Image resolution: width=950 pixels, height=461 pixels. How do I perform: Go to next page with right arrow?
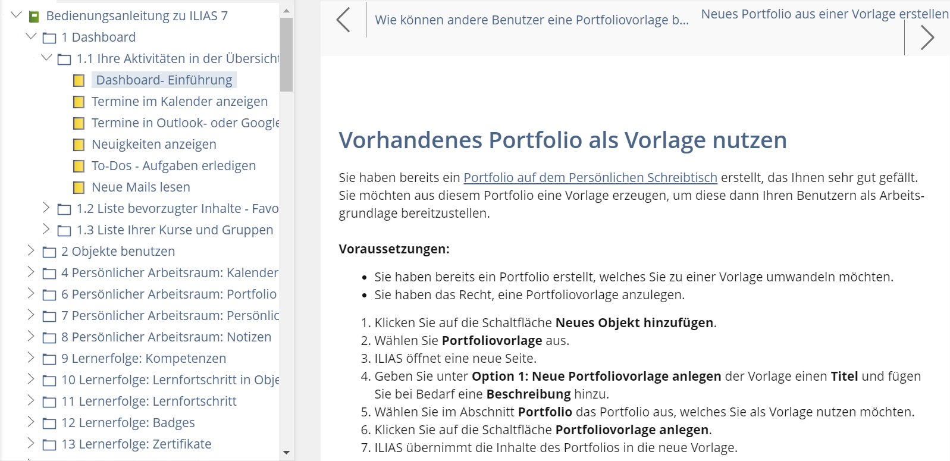pos(927,37)
